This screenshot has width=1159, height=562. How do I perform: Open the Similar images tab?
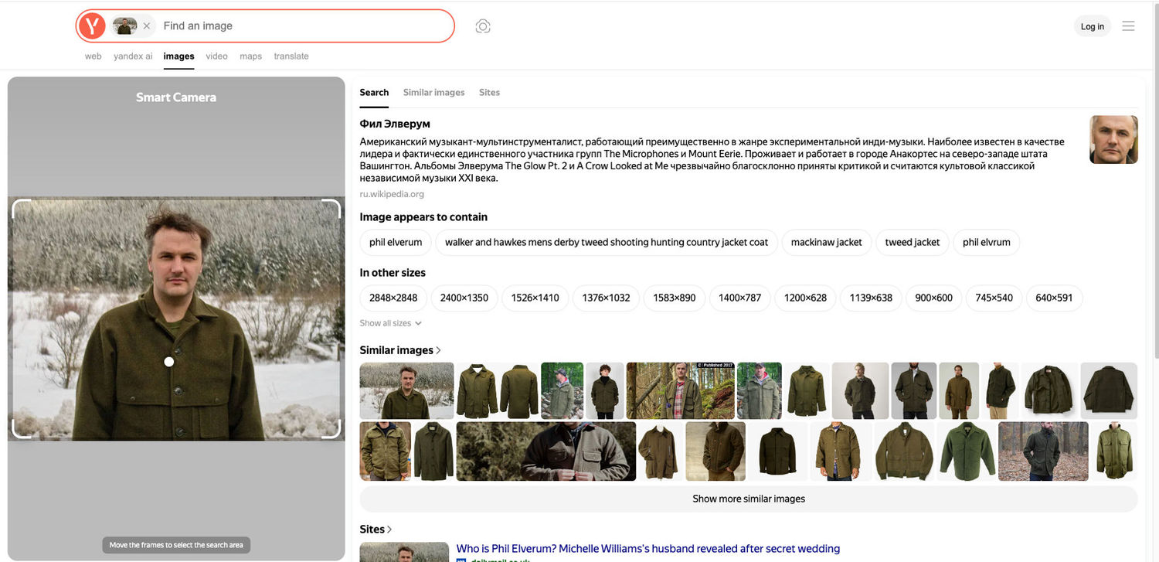click(x=434, y=92)
